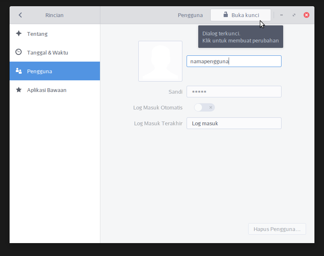Click the user avatar picture

pyautogui.click(x=160, y=61)
